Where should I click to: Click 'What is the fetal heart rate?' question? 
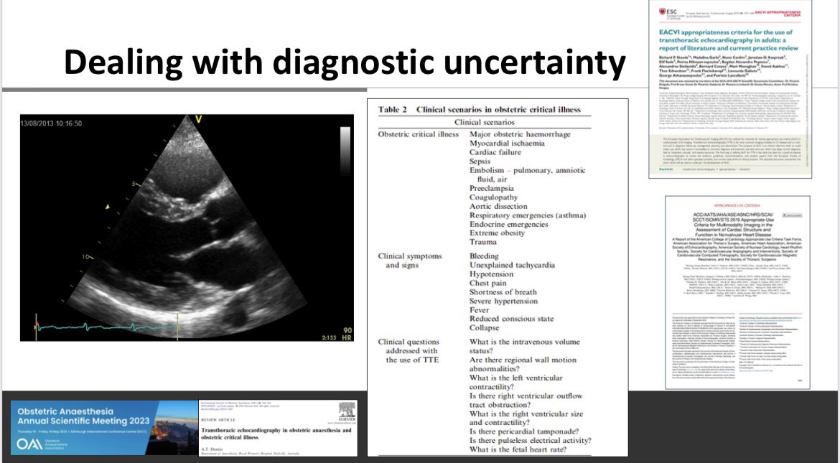pos(518,449)
